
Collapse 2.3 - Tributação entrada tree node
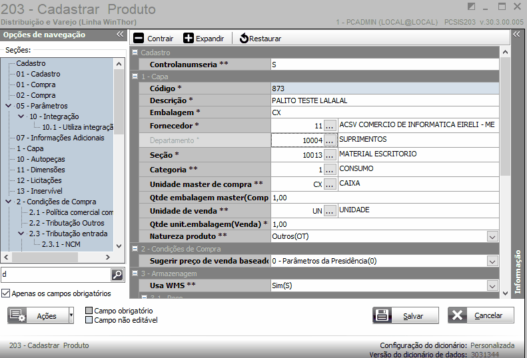tap(21, 234)
